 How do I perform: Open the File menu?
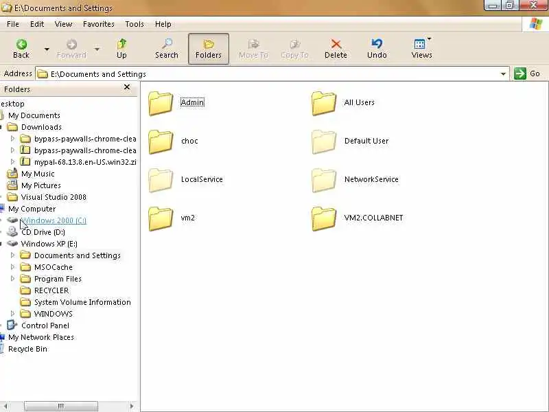click(13, 24)
